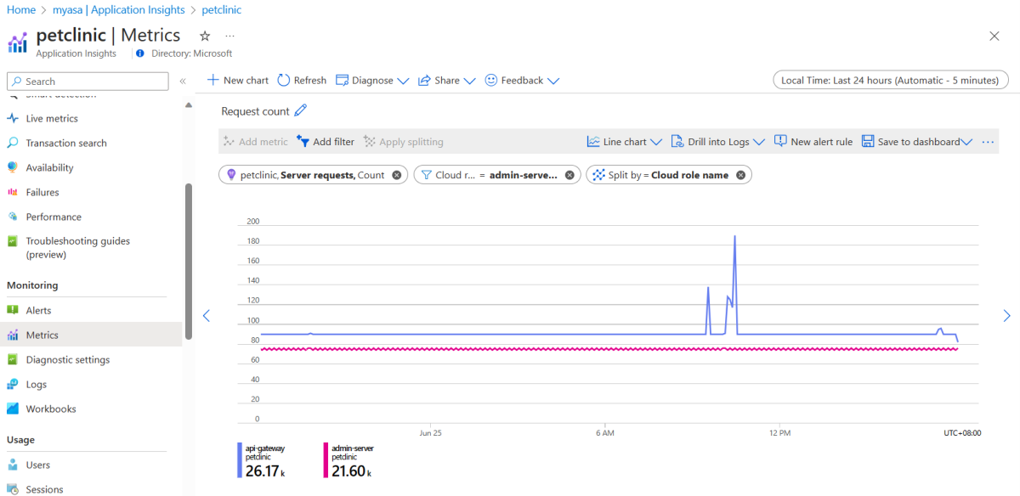
Task: Collapse the sidebar with the double-chevron icon
Action: point(182,81)
